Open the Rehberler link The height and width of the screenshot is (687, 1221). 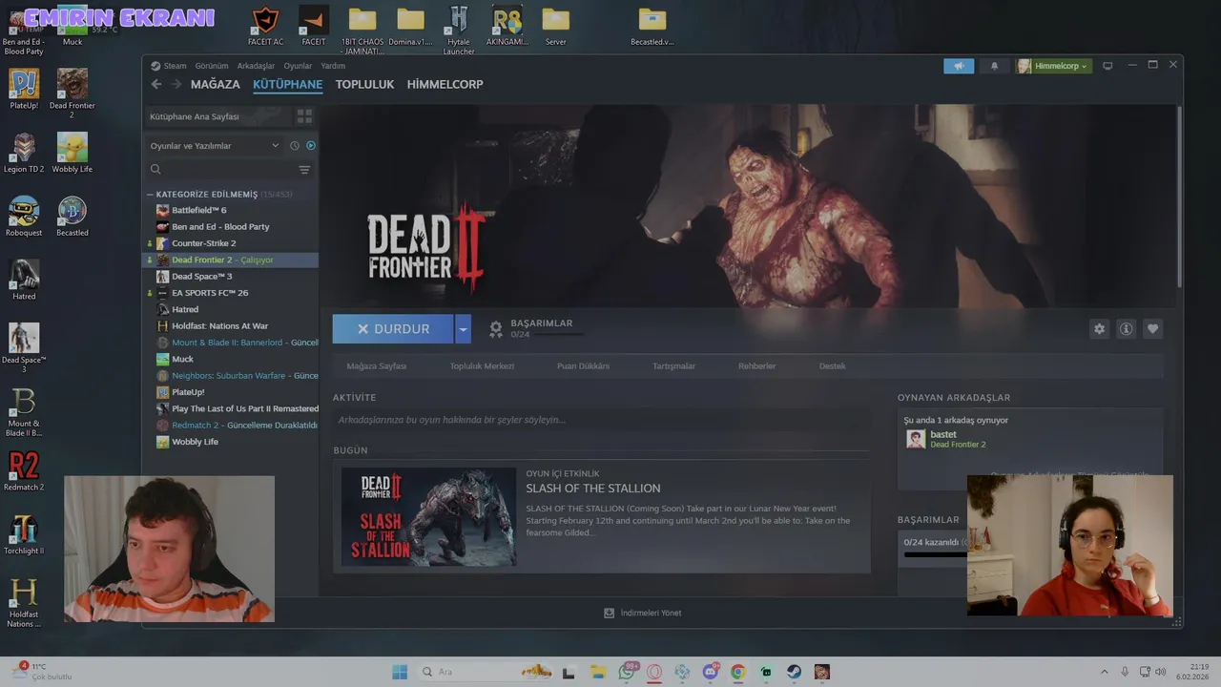click(756, 366)
